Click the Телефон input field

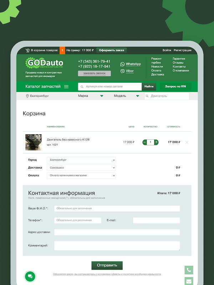click(x=78, y=220)
